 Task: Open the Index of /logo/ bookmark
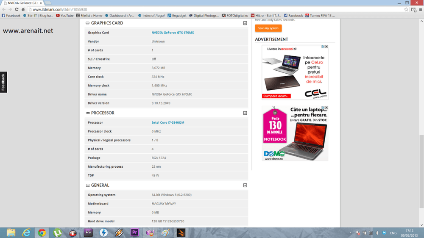point(151,16)
